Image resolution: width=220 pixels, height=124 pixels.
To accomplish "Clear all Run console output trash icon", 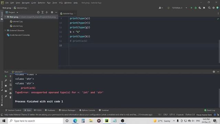I will pyautogui.click(x=11, y=97).
